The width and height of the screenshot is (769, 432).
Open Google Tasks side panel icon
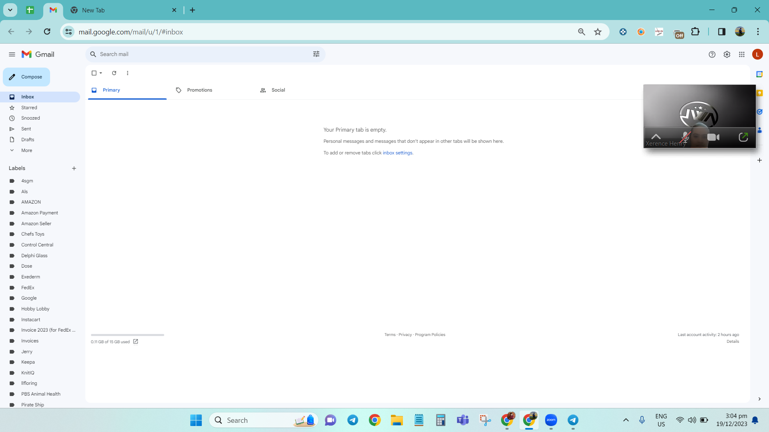pos(759,112)
